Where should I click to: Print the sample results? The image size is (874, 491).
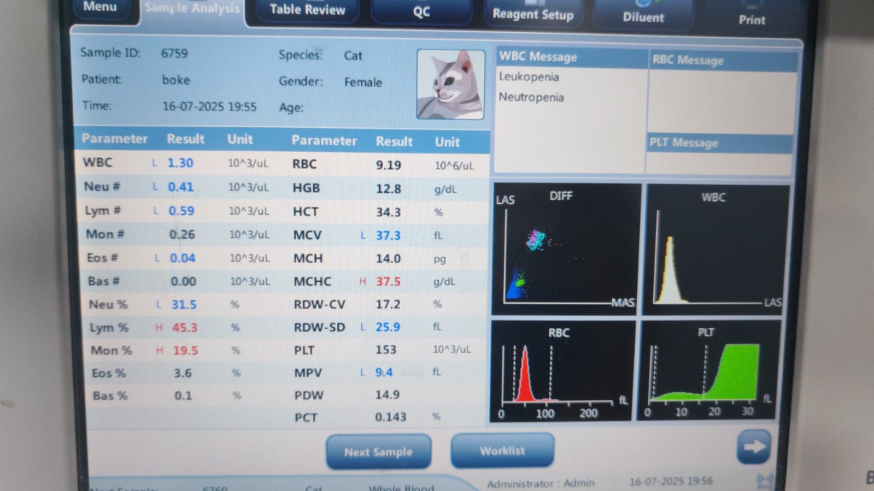(752, 20)
